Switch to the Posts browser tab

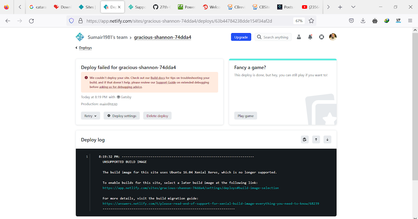285,7
